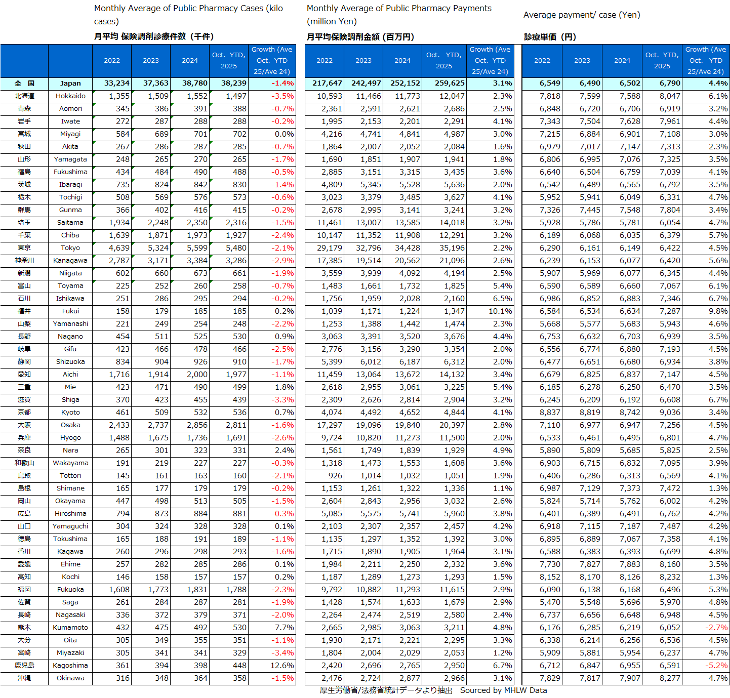Select the Fukuoka prefecture name cell

[x=70, y=590]
